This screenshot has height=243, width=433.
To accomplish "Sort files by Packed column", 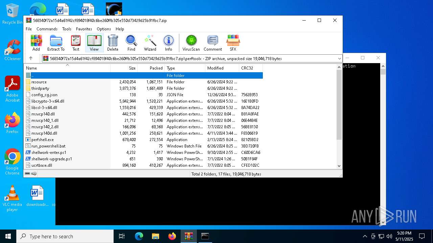I will pos(151,68).
